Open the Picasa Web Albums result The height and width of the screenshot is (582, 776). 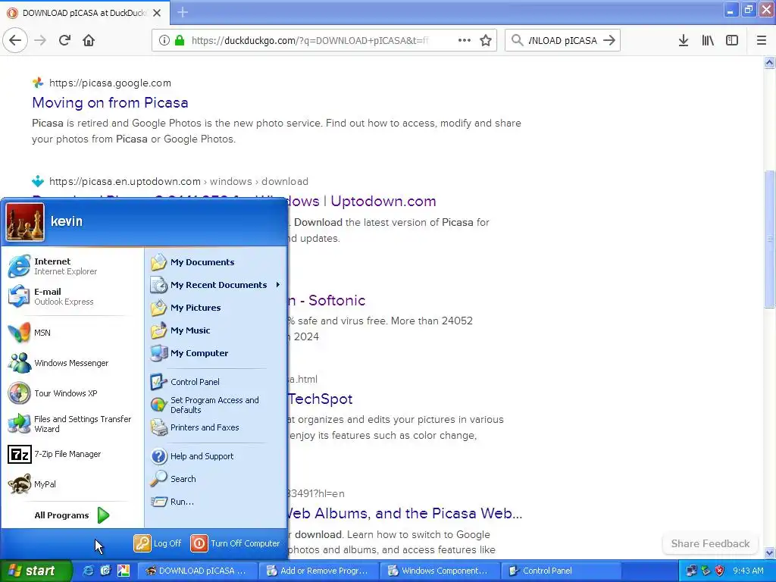(x=405, y=513)
